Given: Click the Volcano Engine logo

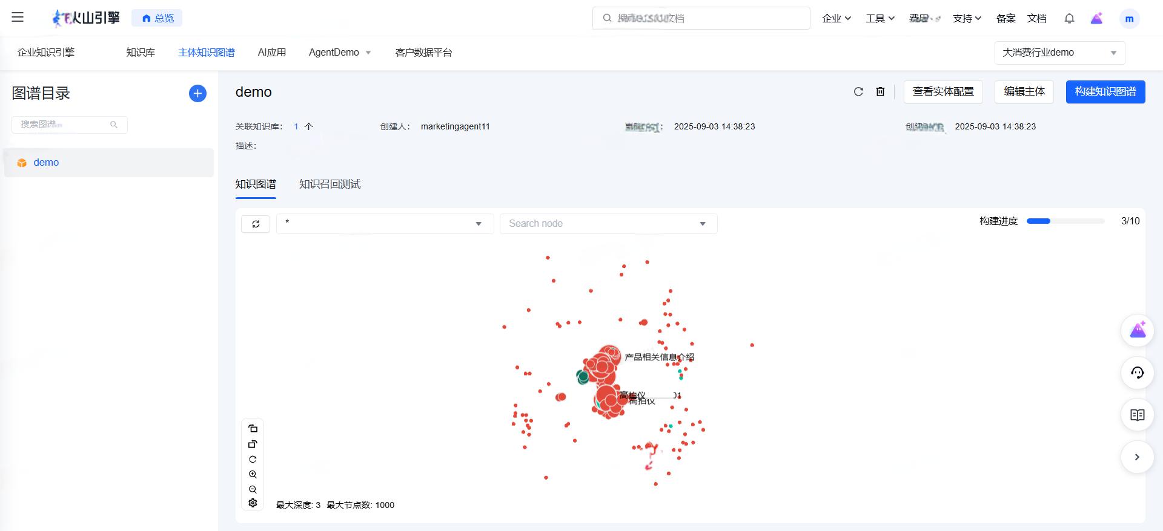Looking at the screenshot, I should point(86,18).
